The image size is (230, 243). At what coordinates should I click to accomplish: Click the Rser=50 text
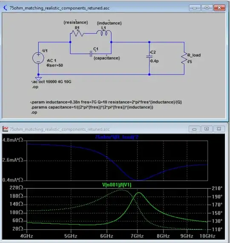point(55,65)
